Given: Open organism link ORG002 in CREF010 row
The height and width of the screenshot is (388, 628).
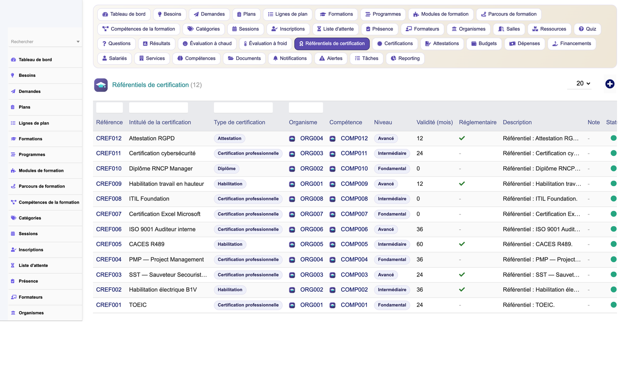Looking at the screenshot, I should [312, 169].
